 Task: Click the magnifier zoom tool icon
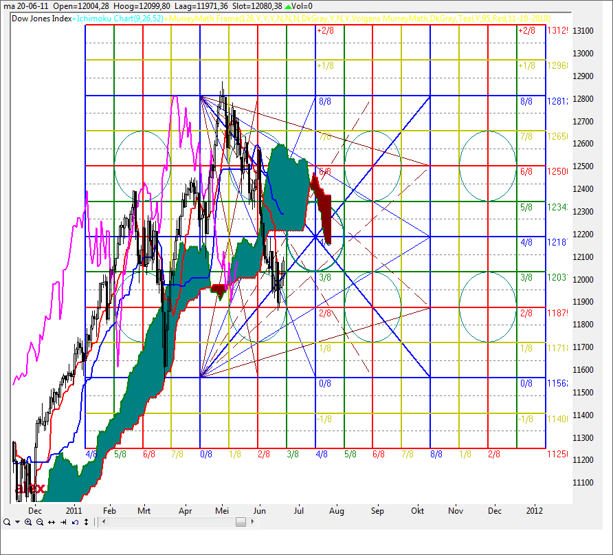pyautogui.click(x=6, y=523)
